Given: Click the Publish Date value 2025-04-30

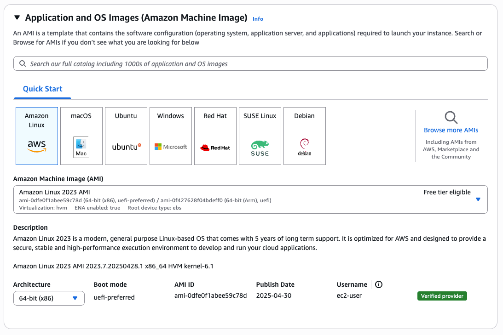Looking at the screenshot, I should click(274, 295).
